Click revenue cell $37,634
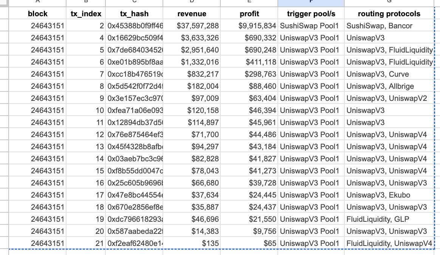The image size is (440, 255). point(192,195)
